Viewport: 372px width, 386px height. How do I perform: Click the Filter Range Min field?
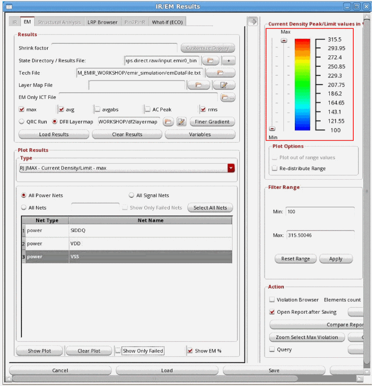click(319, 212)
